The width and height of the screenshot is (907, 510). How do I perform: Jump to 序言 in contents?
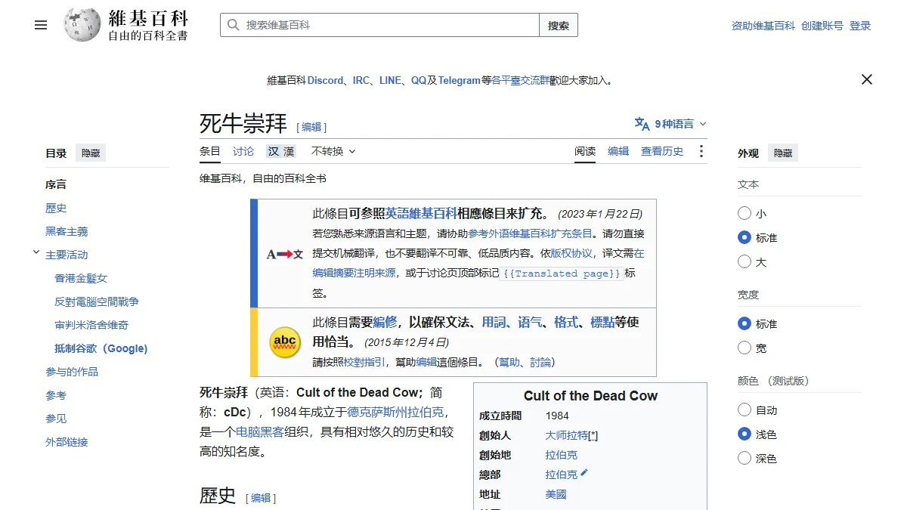pyautogui.click(x=56, y=184)
